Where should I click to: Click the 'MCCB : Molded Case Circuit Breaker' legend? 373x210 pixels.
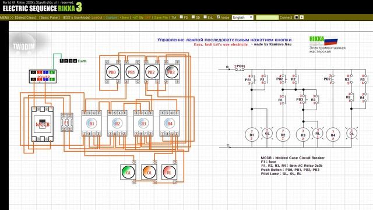click(293, 158)
